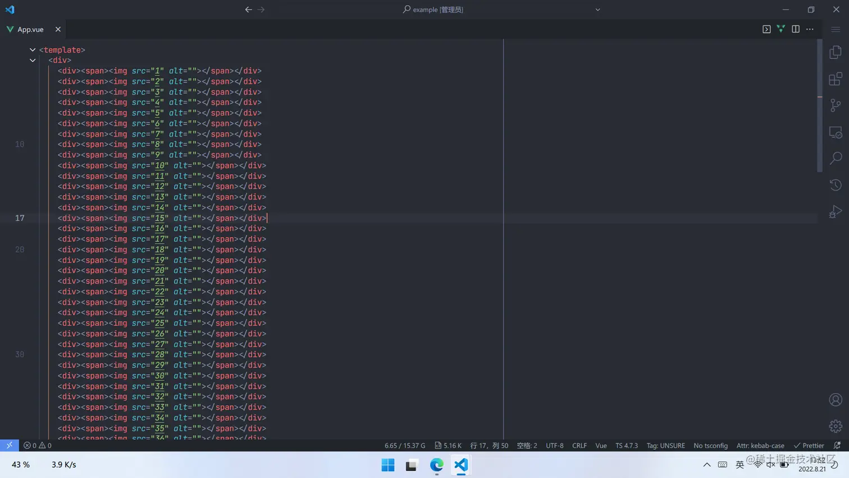Click the code line with src="35"
Image resolution: width=849 pixels, height=478 pixels.
tap(162, 428)
